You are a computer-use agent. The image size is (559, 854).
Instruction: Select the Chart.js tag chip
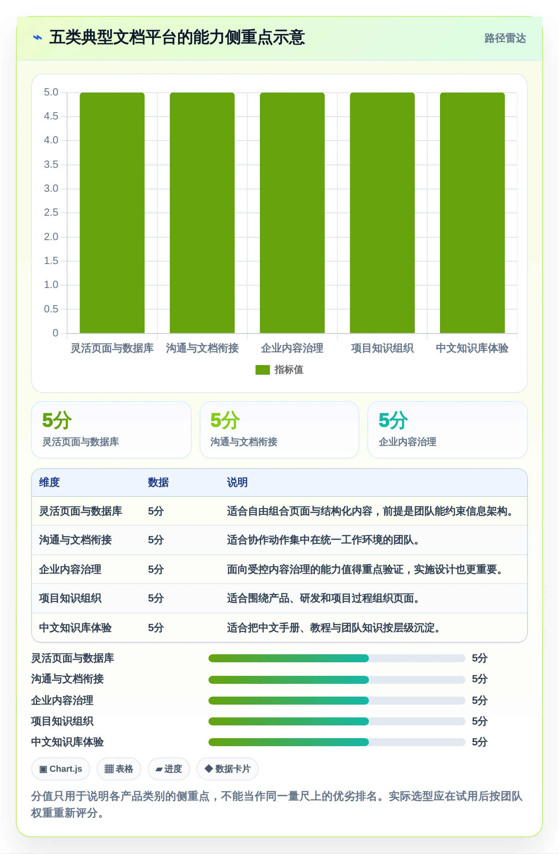(61, 769)
